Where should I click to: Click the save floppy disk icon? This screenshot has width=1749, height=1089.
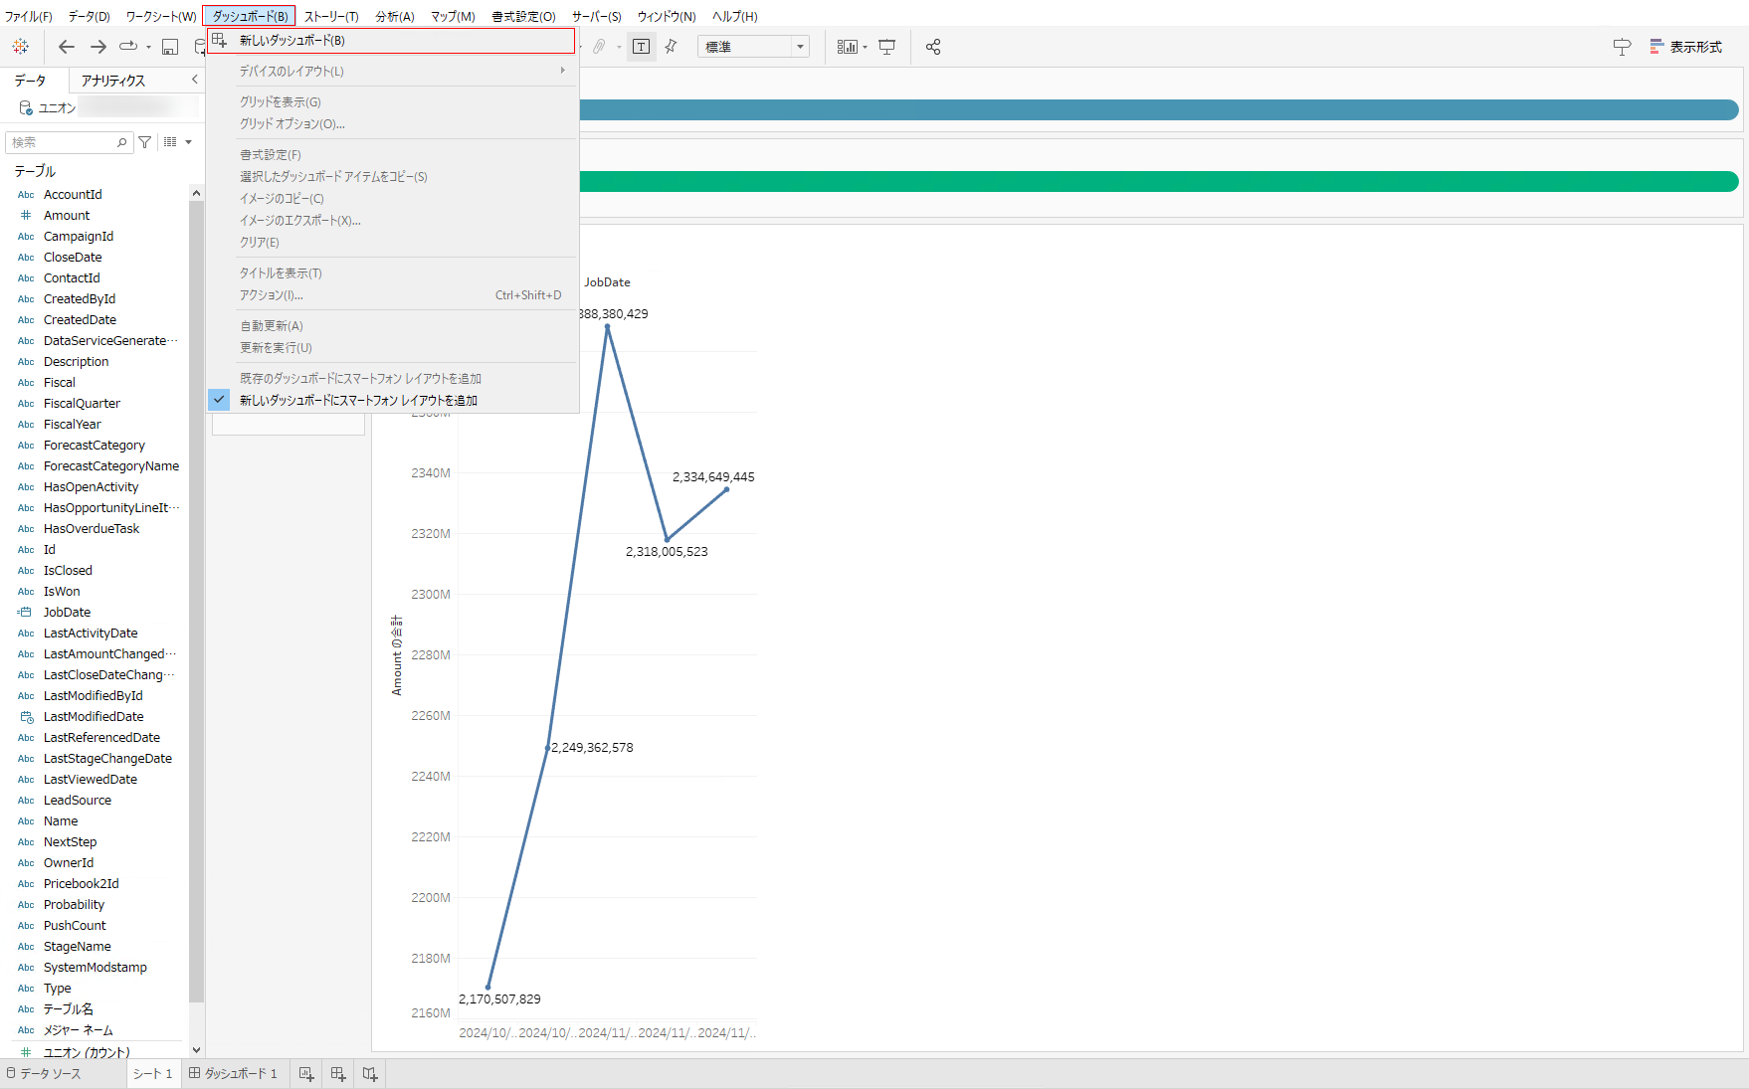click(170, 47)
